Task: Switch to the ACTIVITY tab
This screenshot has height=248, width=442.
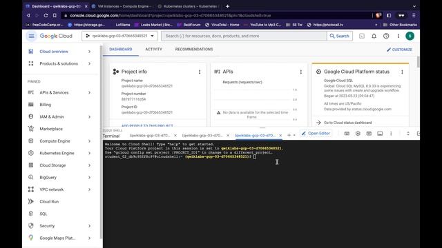Action: [153, 50]
